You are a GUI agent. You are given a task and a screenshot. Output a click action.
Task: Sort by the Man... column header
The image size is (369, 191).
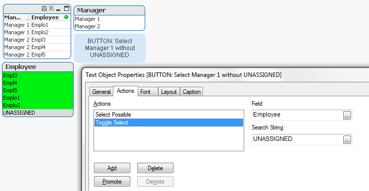17,17
